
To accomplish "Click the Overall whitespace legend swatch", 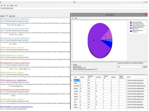I will coord(131,24).
